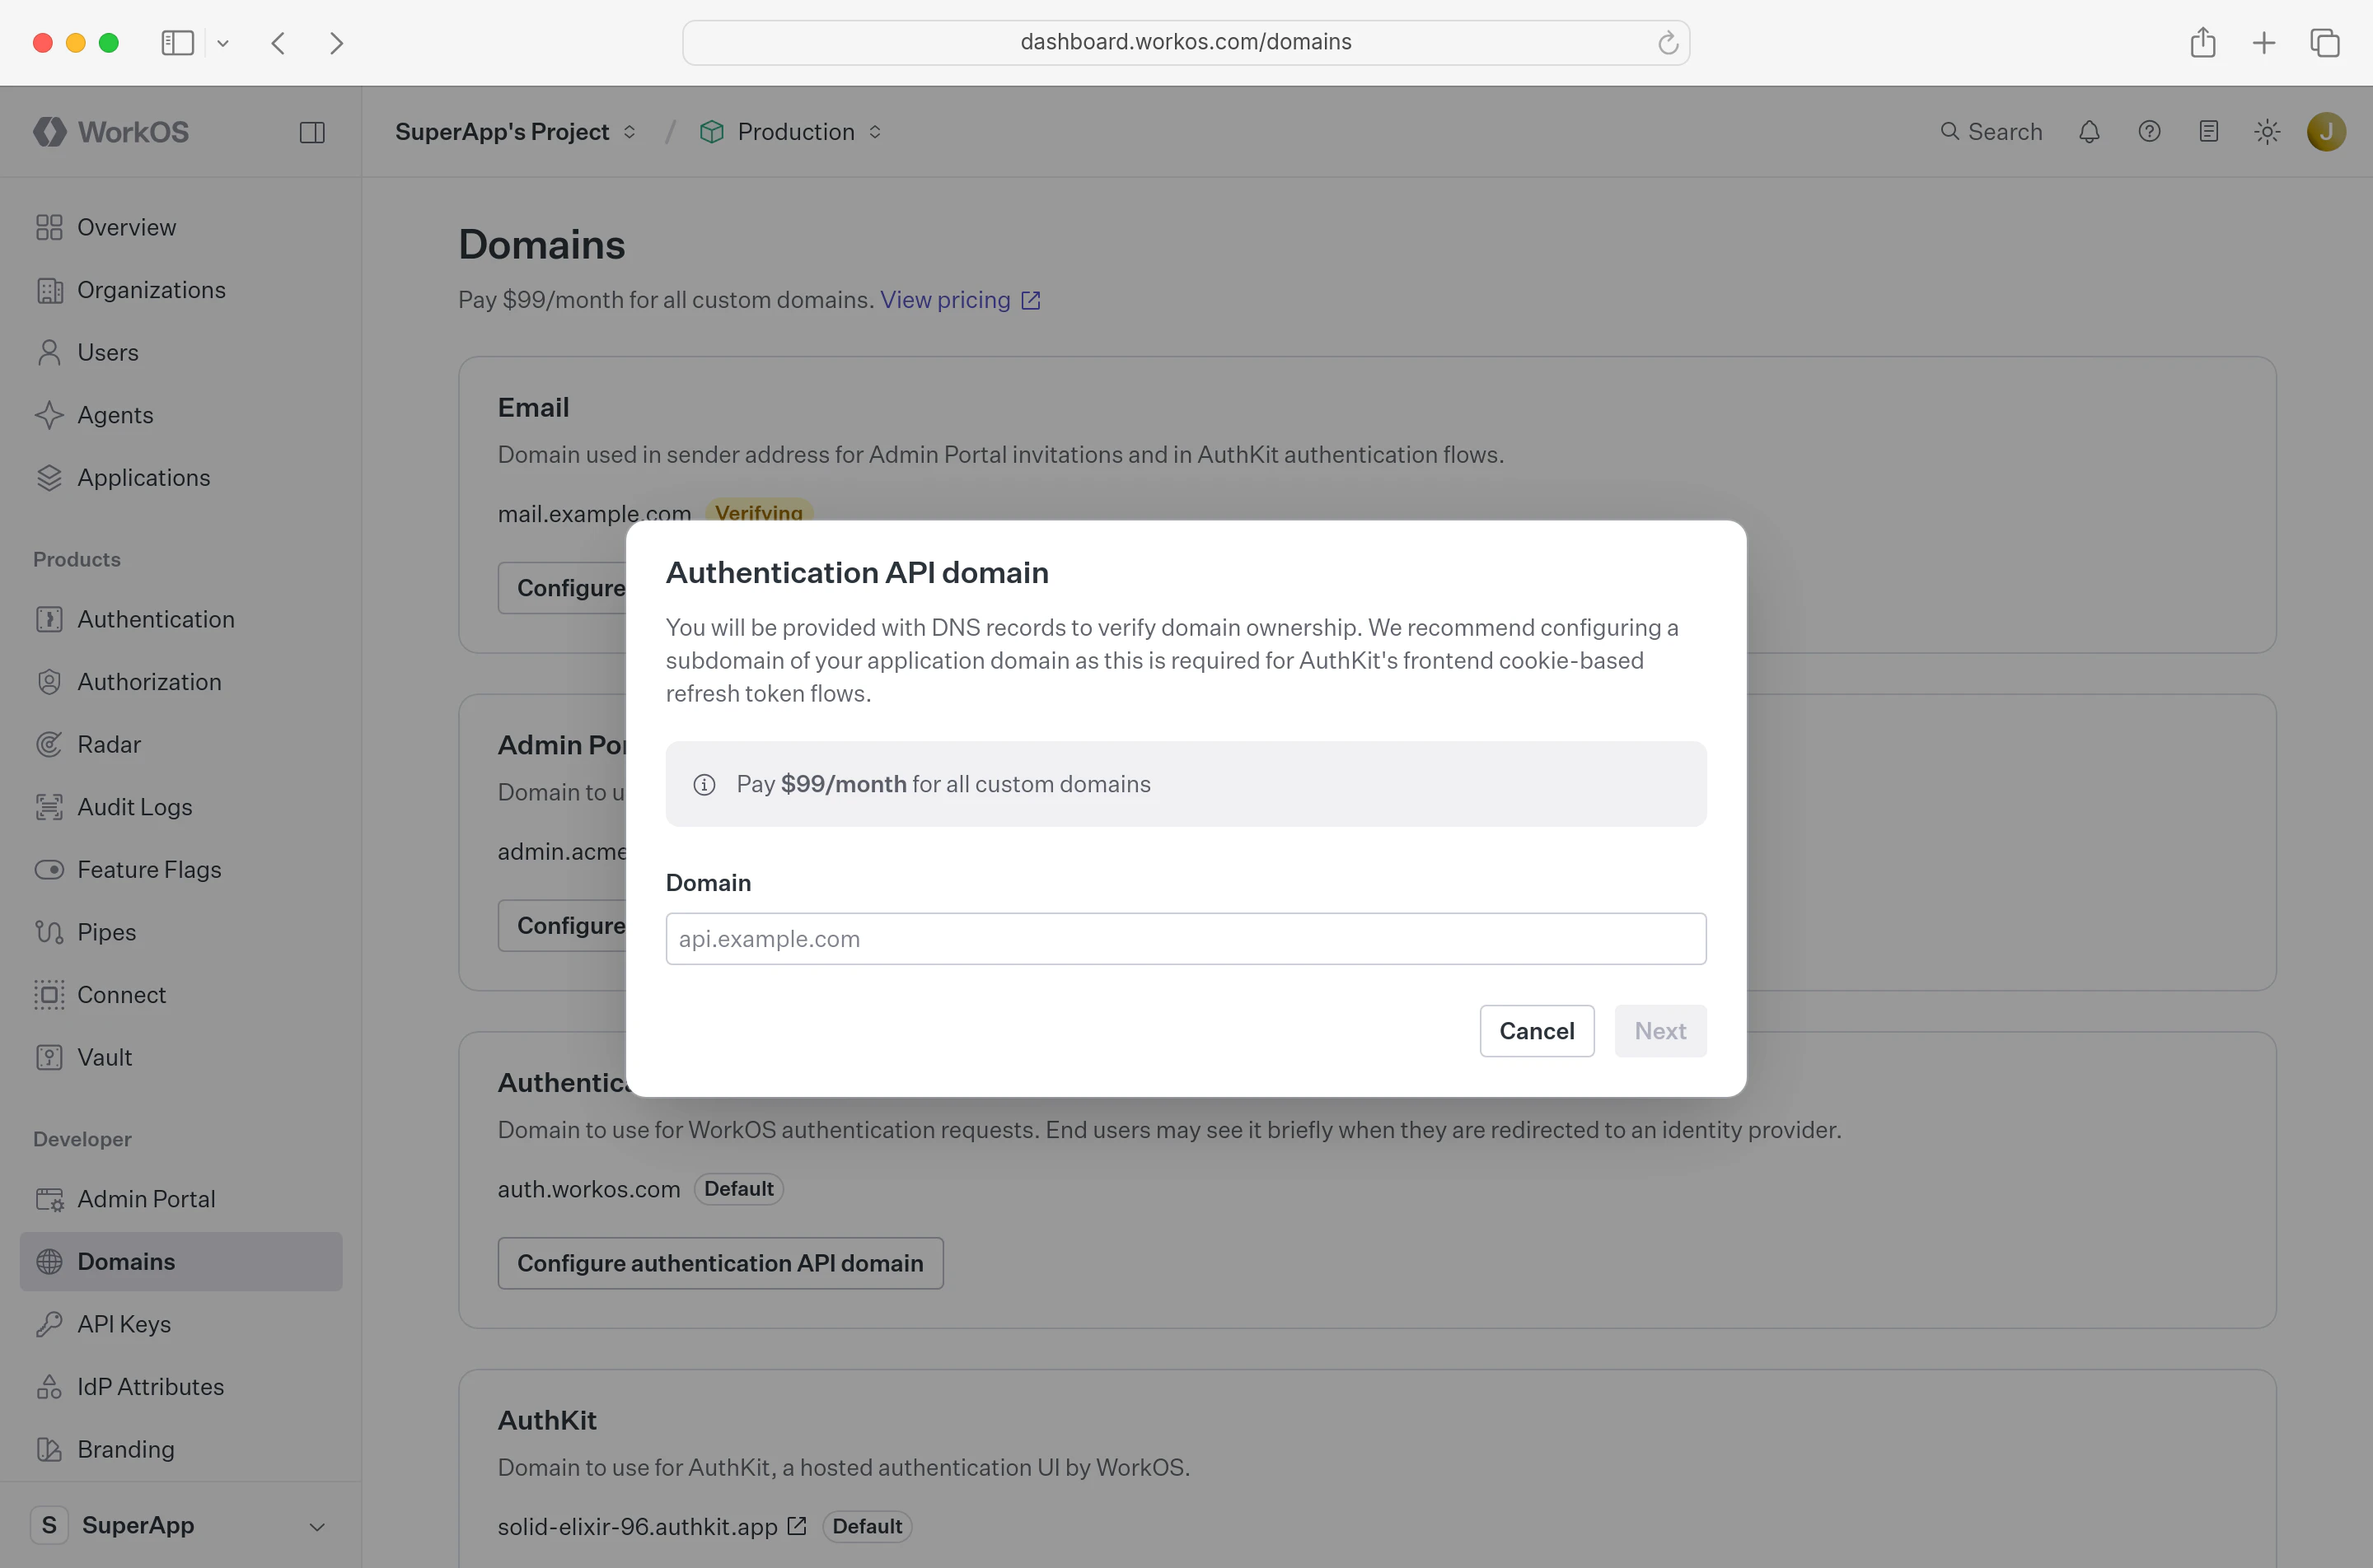The image size is (2373, 1568).
Task: Open a new Safari tab
Action: 2264,43
